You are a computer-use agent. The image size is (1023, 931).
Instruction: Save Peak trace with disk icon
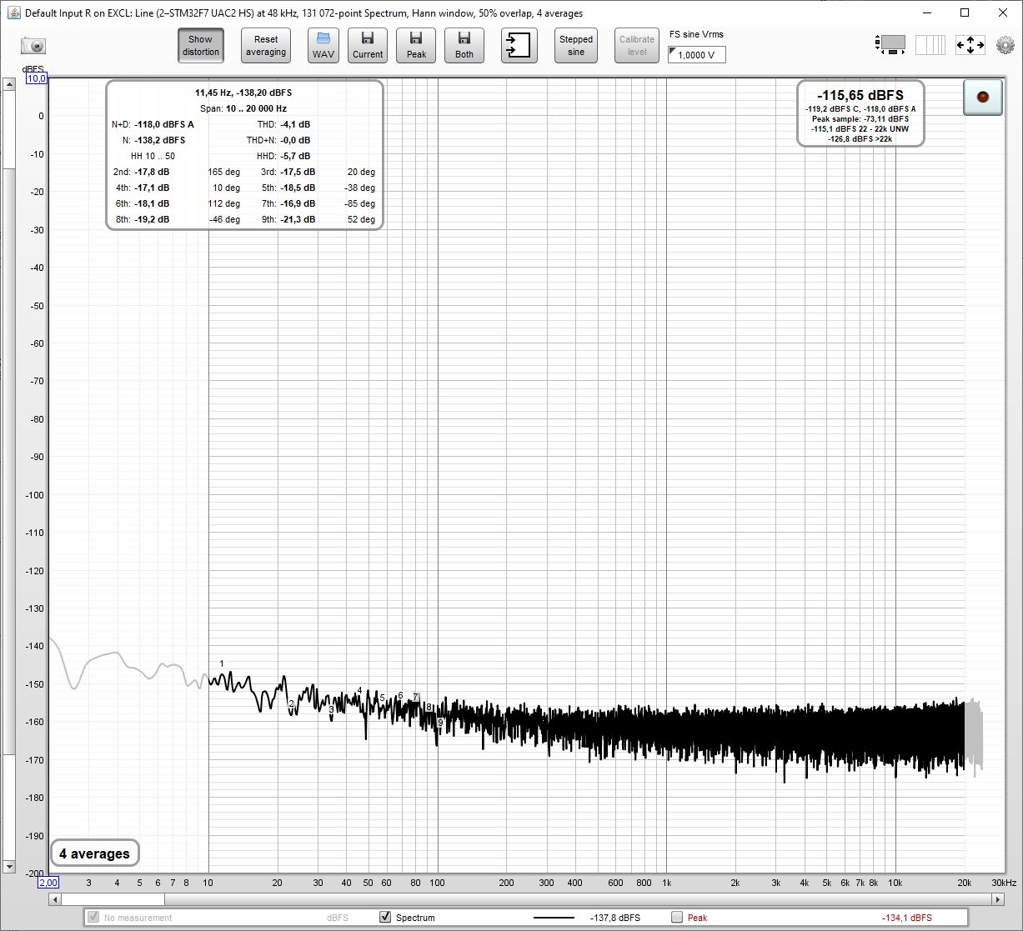416,46
